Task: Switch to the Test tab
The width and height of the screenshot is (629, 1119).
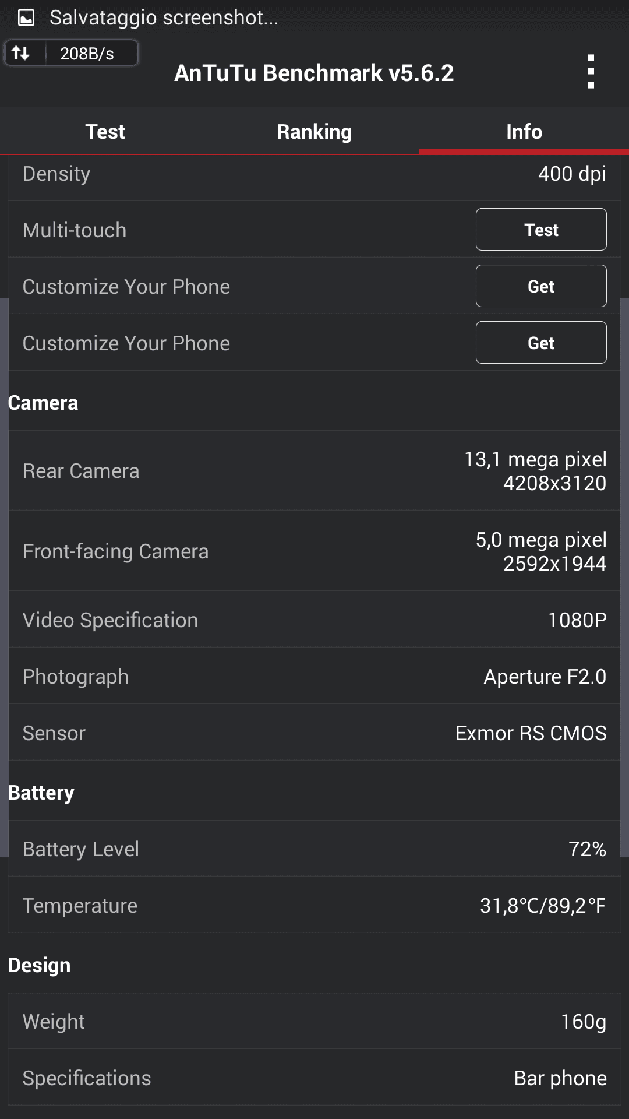Action: pos(105,132)
